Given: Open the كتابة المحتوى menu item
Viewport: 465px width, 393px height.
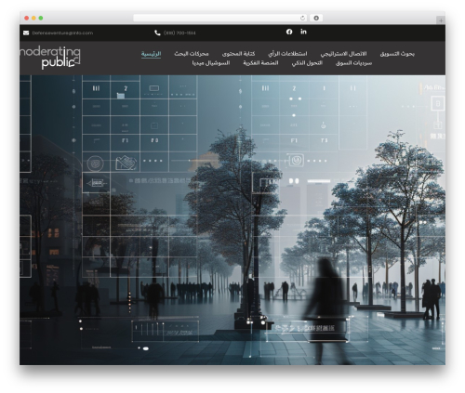Looking at the screenshot, I should click(238, 54).
